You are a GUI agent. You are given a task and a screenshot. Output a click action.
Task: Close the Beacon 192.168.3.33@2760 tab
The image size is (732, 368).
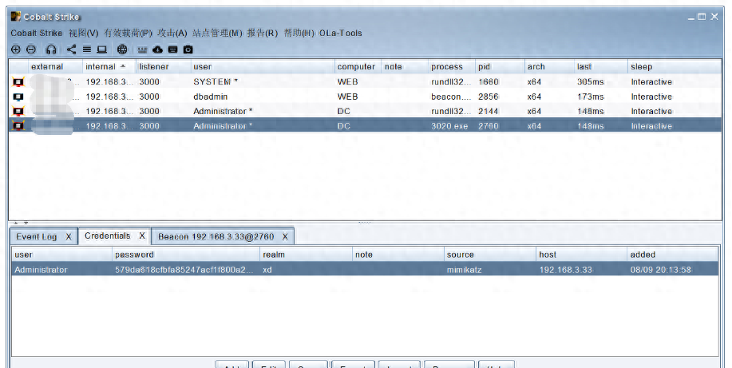285,237
